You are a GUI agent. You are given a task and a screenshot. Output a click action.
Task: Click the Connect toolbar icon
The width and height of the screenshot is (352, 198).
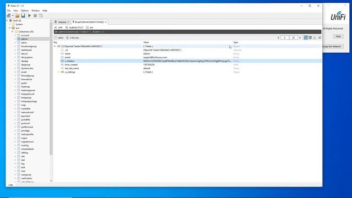[x=9, y=15]
